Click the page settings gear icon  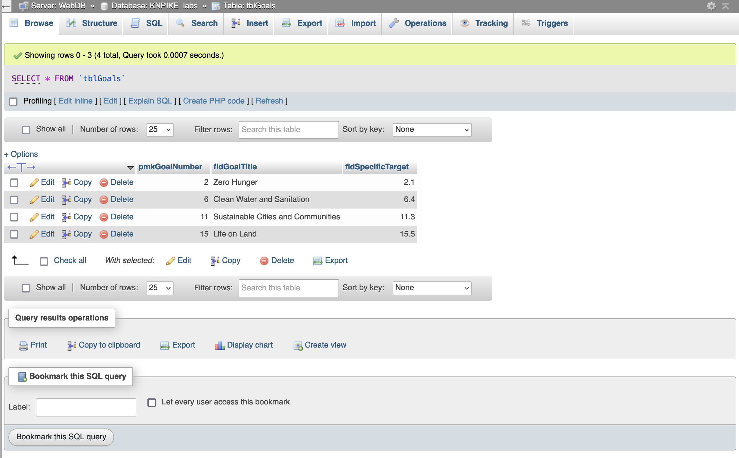pos(711,6)
